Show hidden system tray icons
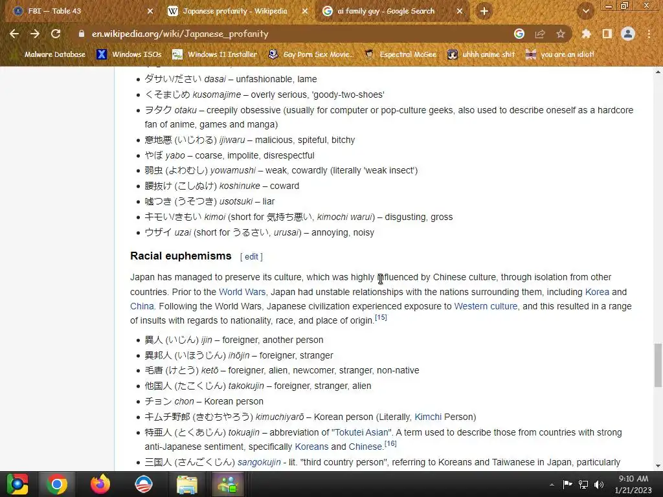663x497 pixels. [x=552, y=485]
